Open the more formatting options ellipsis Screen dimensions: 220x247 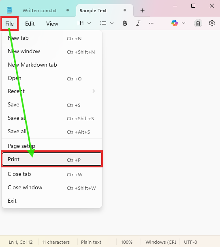[151, 23]
